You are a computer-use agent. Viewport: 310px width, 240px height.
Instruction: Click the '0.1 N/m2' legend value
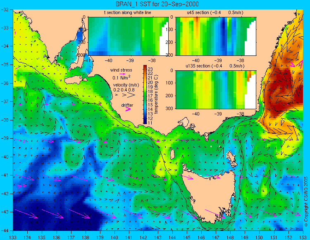coord(122,78)
